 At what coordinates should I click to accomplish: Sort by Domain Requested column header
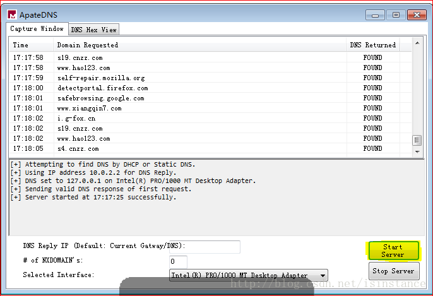pos(199,45)
